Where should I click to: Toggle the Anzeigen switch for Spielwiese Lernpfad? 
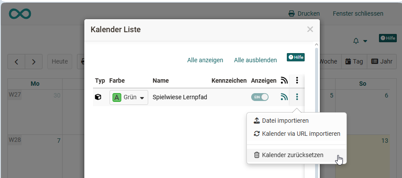[260, 97]
